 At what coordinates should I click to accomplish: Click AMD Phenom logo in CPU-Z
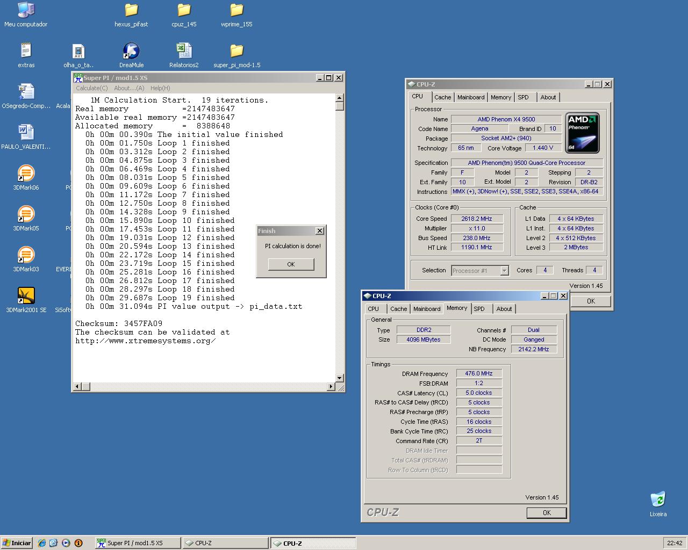(x=583, y=133)
